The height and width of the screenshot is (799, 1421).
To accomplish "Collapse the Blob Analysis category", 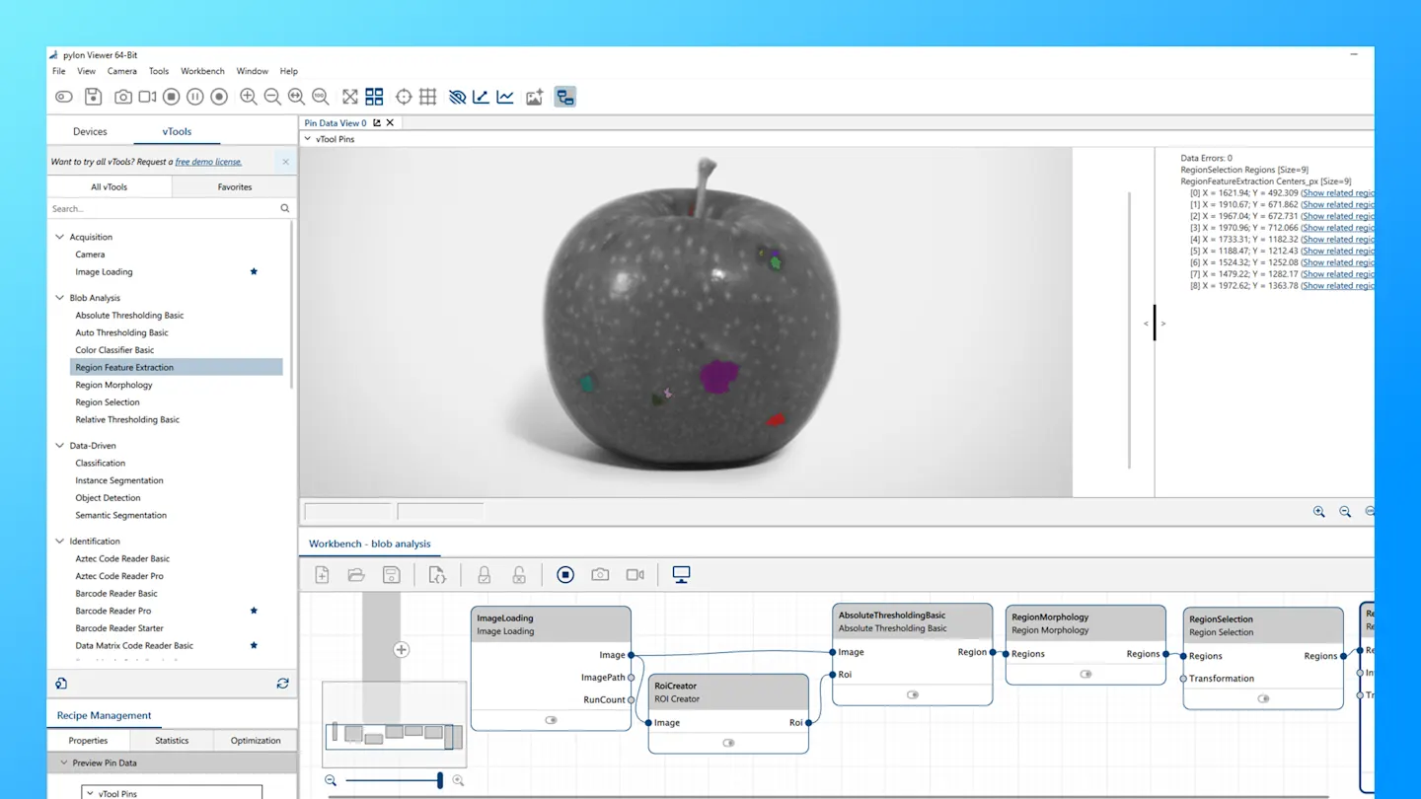I will pyautogui.click(x=60, y=298).
